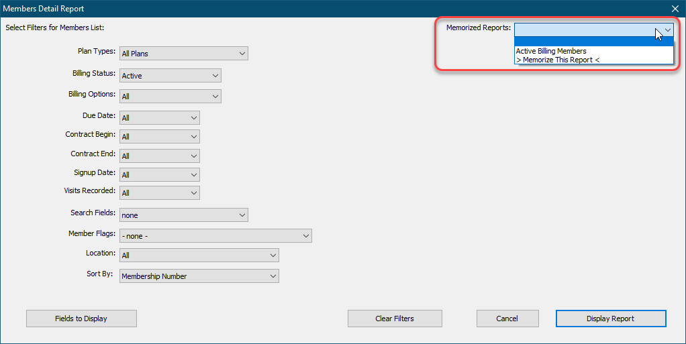
Task: Open the Sort By dropdown
Action: pyautogui.click(x=199, y=276)
